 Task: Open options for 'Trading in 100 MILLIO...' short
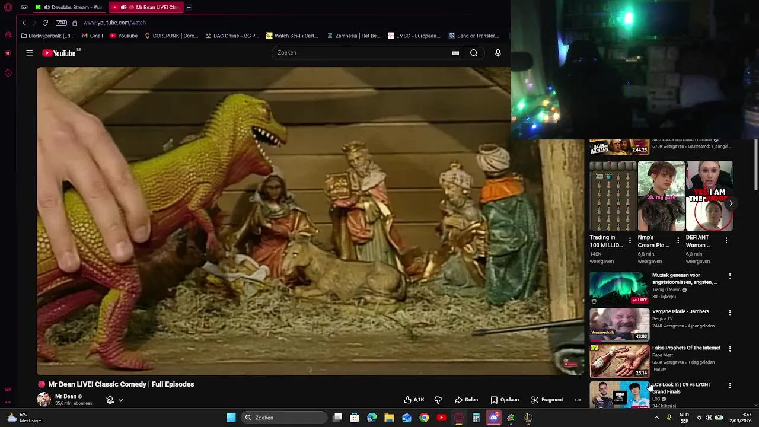click(630, 240)
